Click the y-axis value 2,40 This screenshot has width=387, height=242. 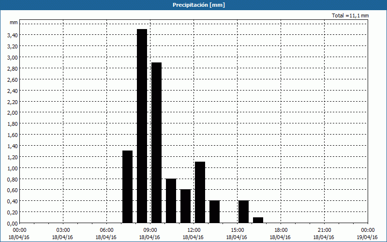13,91
